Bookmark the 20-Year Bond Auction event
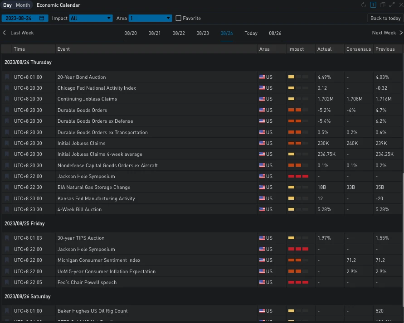Image resolution: width=404 pixels, height=323 pixels. 7,77
